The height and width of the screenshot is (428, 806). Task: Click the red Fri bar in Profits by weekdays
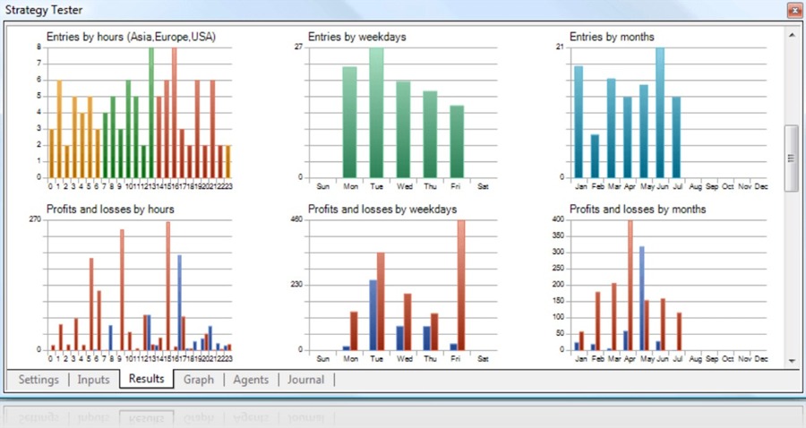pyautogui.click(x=461, y=285)
